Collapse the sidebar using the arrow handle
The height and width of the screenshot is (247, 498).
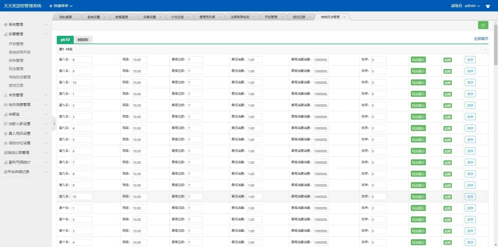(x=53, y=123)
